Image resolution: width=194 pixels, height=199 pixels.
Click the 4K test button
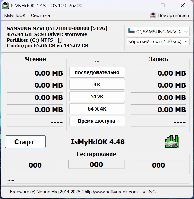pyautogui.click(x=97, y=84)
